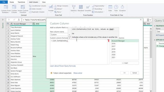Select row number 20 header
This screenshot has height=92, width=164.
8,83
